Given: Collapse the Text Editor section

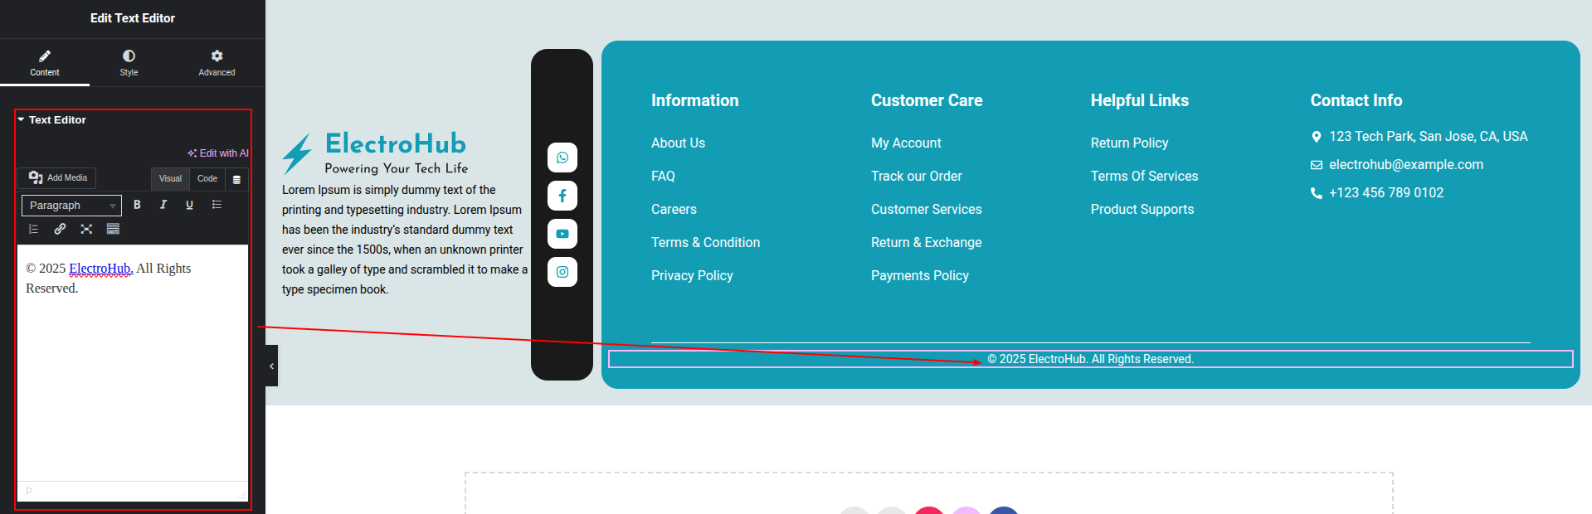Looking at the screenshot, I should 22,120.
